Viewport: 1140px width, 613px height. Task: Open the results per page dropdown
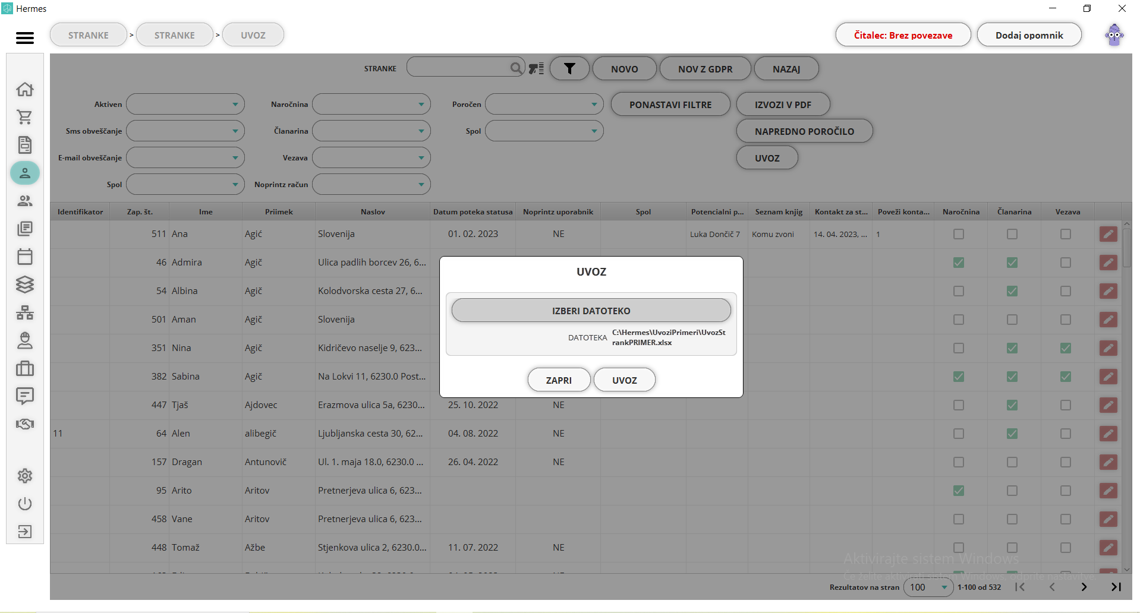pos(928,587)
